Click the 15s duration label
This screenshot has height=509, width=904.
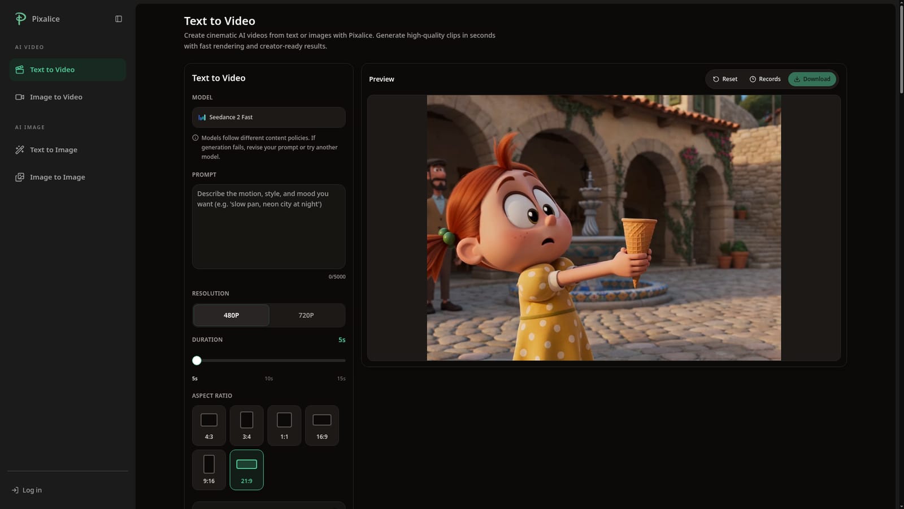pos(341,378)
